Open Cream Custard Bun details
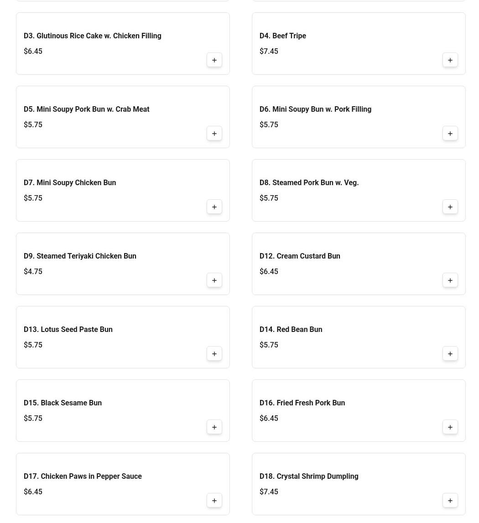The height and width of the screenshot is (523, 479). pos(300,256)
